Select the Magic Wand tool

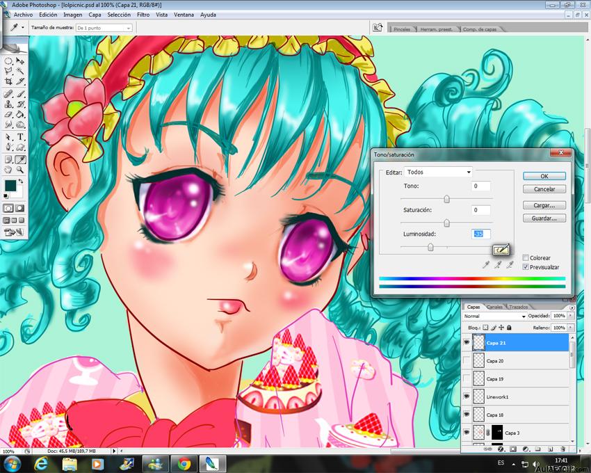20,71
